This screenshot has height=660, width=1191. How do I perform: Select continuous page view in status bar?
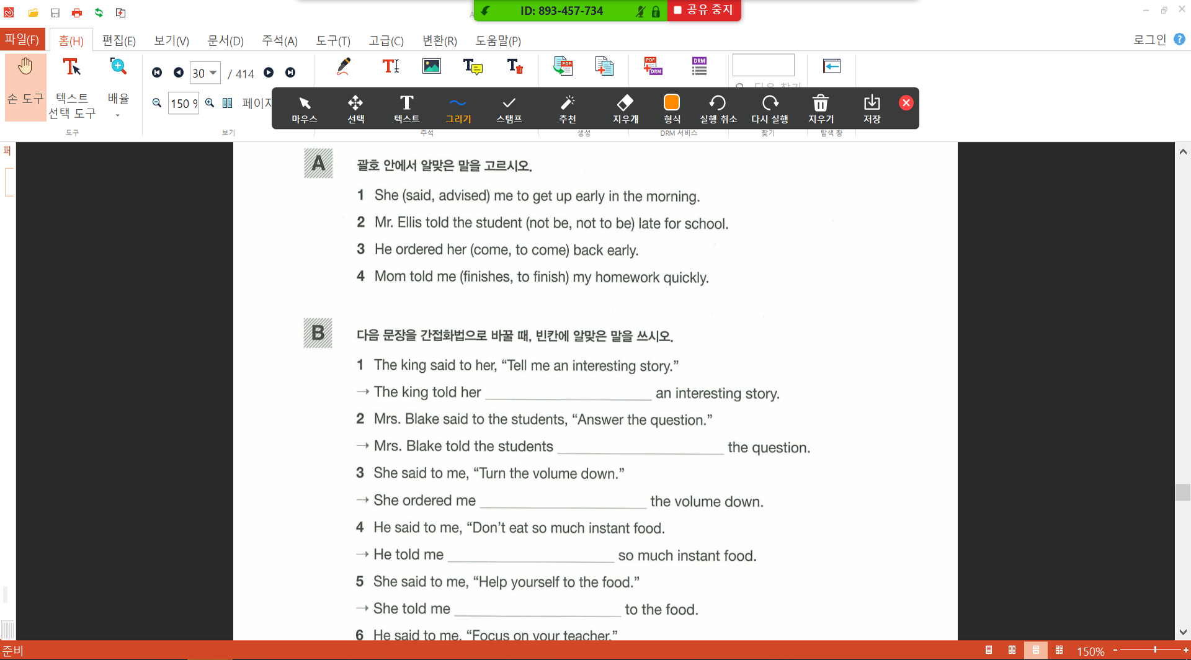pyautogui.click(x=1035, y=650)
